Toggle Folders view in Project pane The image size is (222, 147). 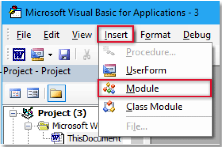[x=56, y=93]
